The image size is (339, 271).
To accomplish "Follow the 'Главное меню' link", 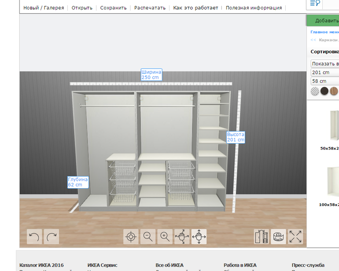I will click(324, 32).
